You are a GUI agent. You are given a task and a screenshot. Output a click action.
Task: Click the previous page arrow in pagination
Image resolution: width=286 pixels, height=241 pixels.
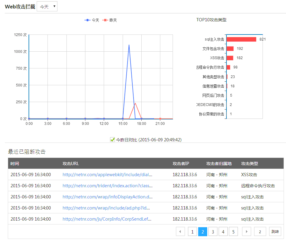pyautogui.click(x=180, y=231)
